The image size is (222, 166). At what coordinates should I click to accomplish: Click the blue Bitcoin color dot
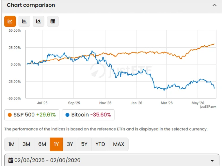pyautogui.click(x=67, y=115)
